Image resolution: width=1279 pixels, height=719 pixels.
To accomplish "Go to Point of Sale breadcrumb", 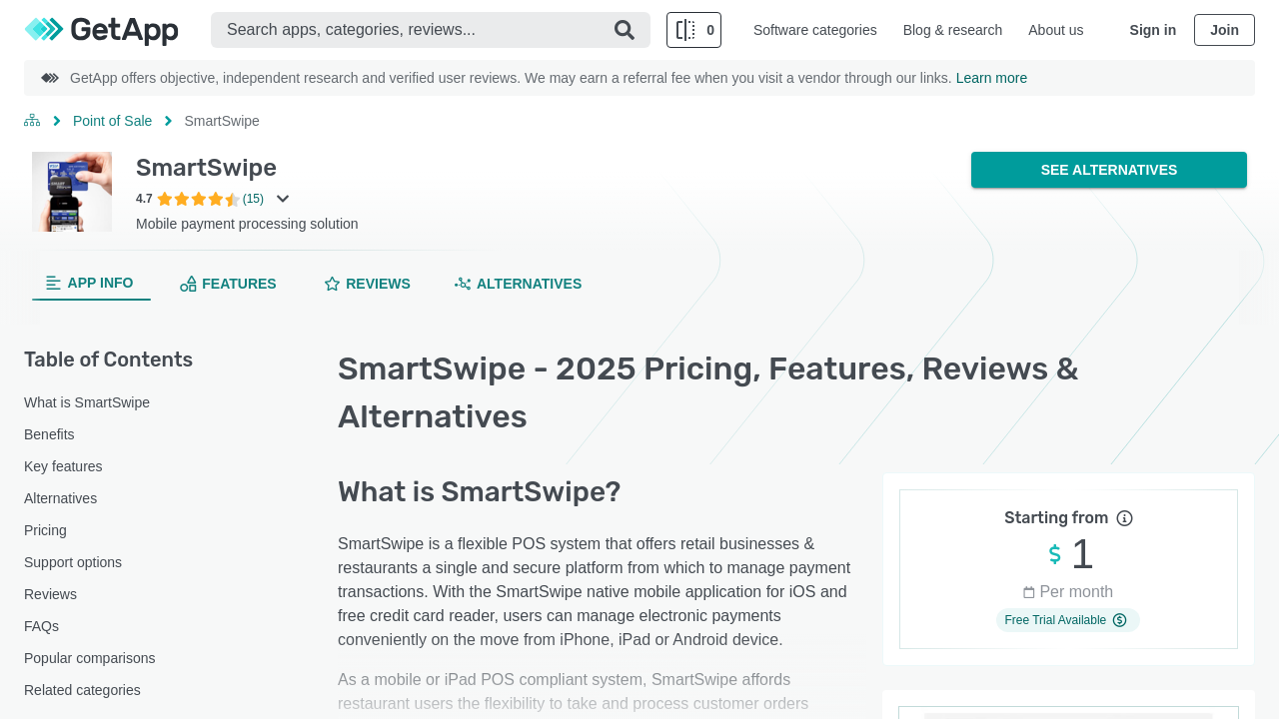I will point(112,121).
